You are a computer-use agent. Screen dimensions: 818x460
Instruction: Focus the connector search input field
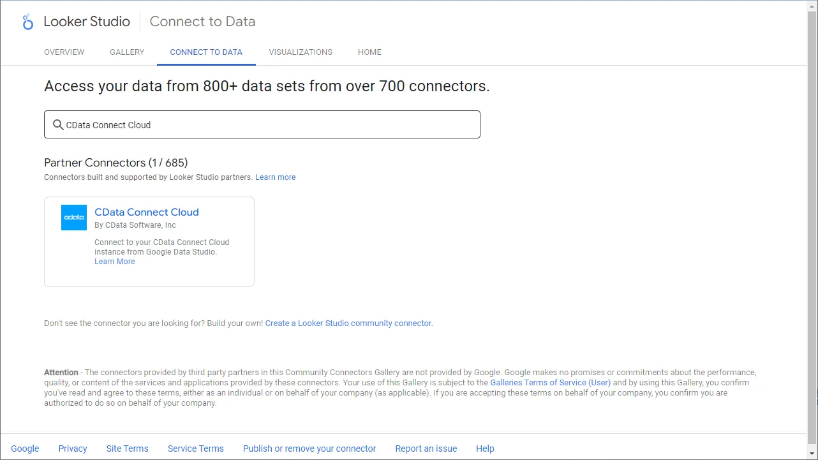tap(268, 125)
